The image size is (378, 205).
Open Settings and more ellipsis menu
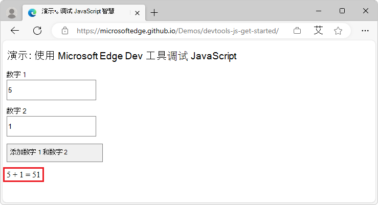365,31
